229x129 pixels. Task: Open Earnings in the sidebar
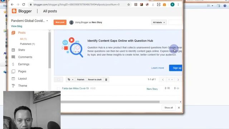24,64
